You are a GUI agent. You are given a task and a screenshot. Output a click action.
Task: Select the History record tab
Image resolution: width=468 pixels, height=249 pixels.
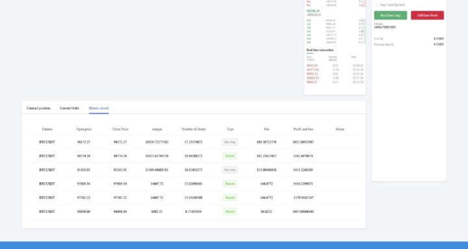point(99,108)
